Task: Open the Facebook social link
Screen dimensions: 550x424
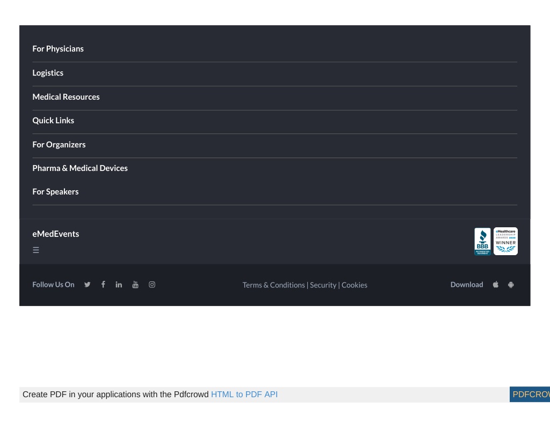Action: pyautogui.click(x=103, y=284)
